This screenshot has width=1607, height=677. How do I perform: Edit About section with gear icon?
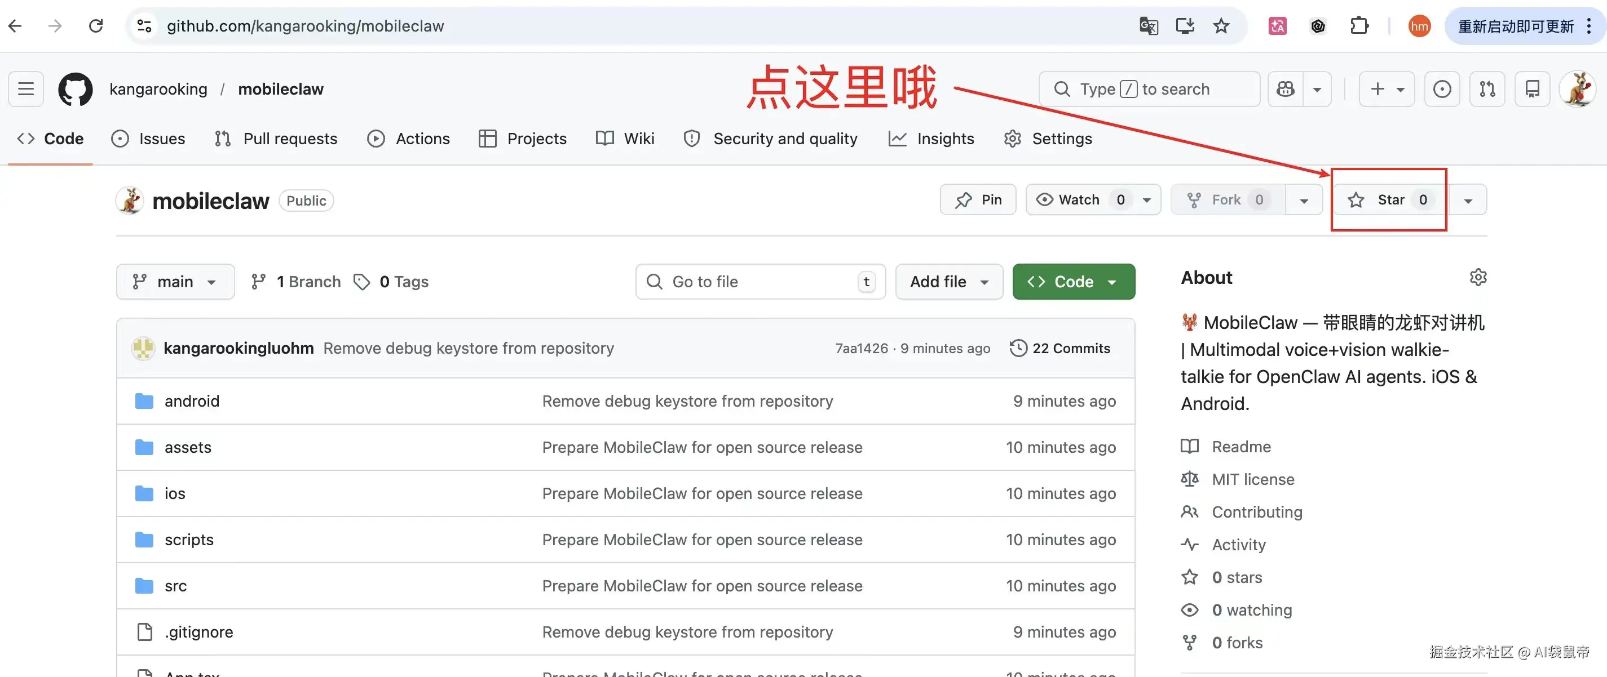click(x=1478, y=278)
